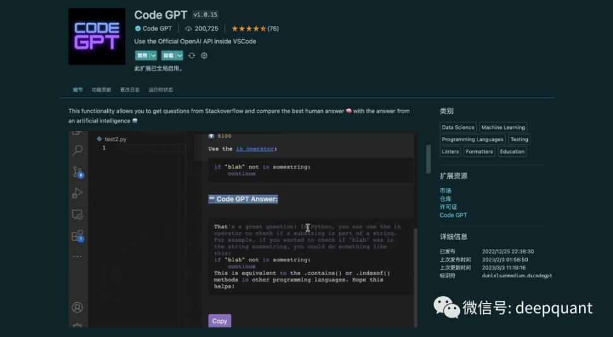Click the 类别 categories heading
The width and height of the screenshot is (613, 337).
[x=447, y=111]
